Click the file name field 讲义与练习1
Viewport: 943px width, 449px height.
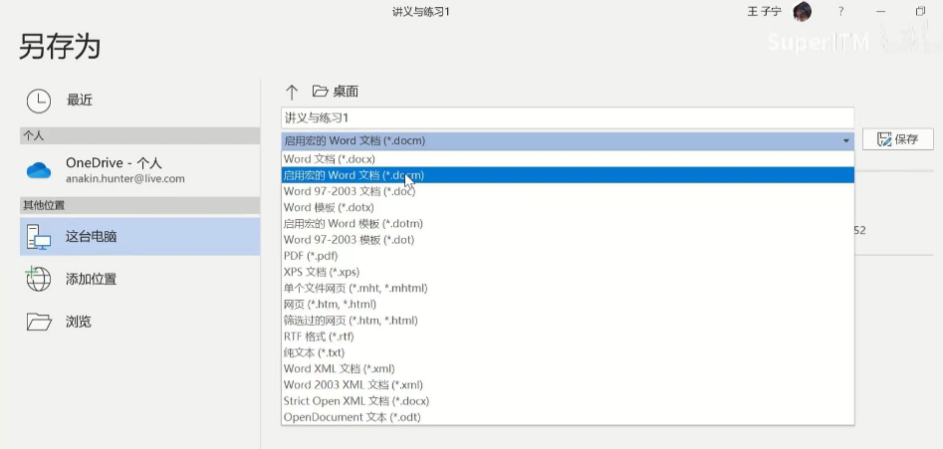(568, 117)
